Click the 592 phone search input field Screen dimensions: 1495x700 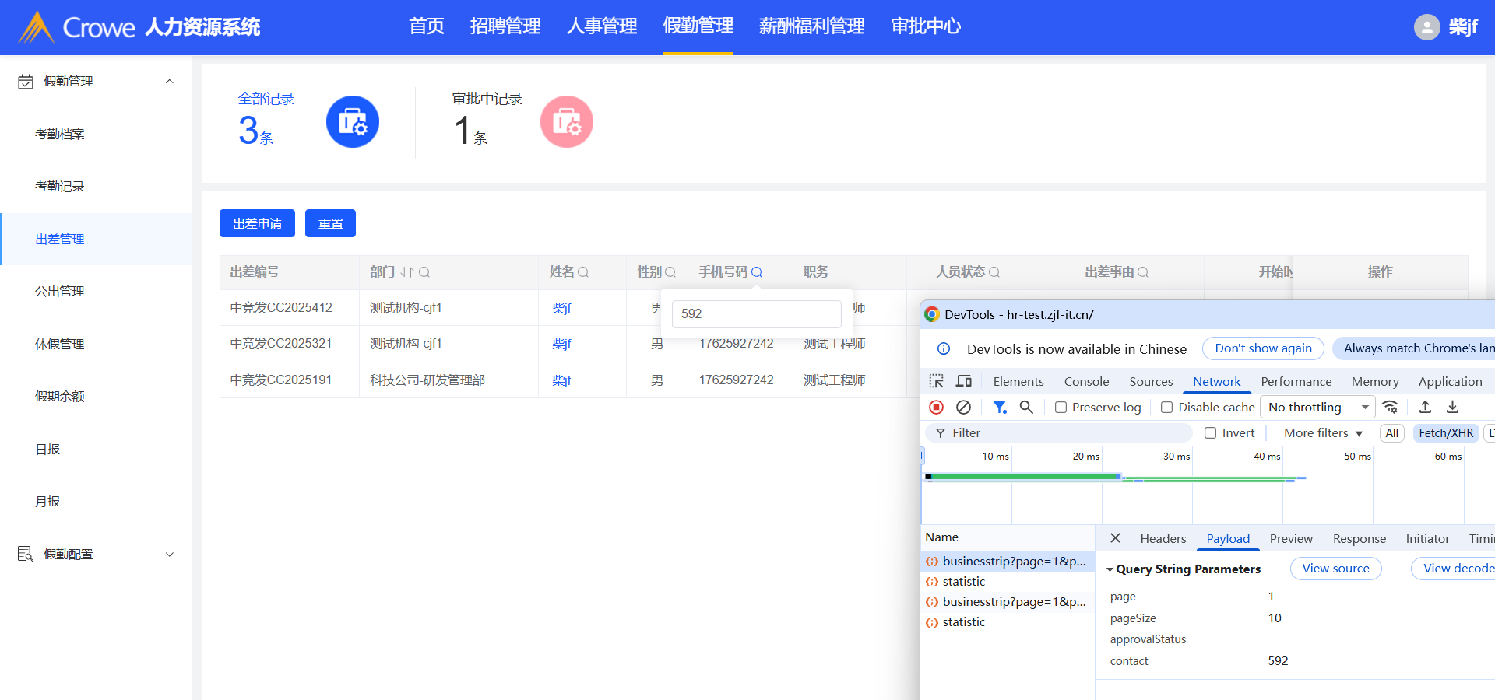[756, 314]
